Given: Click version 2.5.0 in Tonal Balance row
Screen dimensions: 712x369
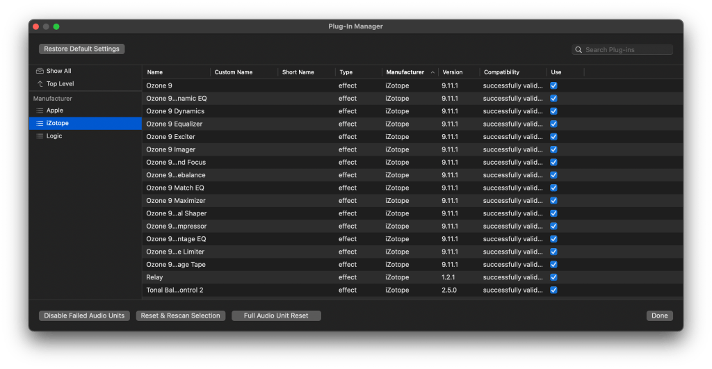Looking at the screenshot, I should [x=449, y=290].
